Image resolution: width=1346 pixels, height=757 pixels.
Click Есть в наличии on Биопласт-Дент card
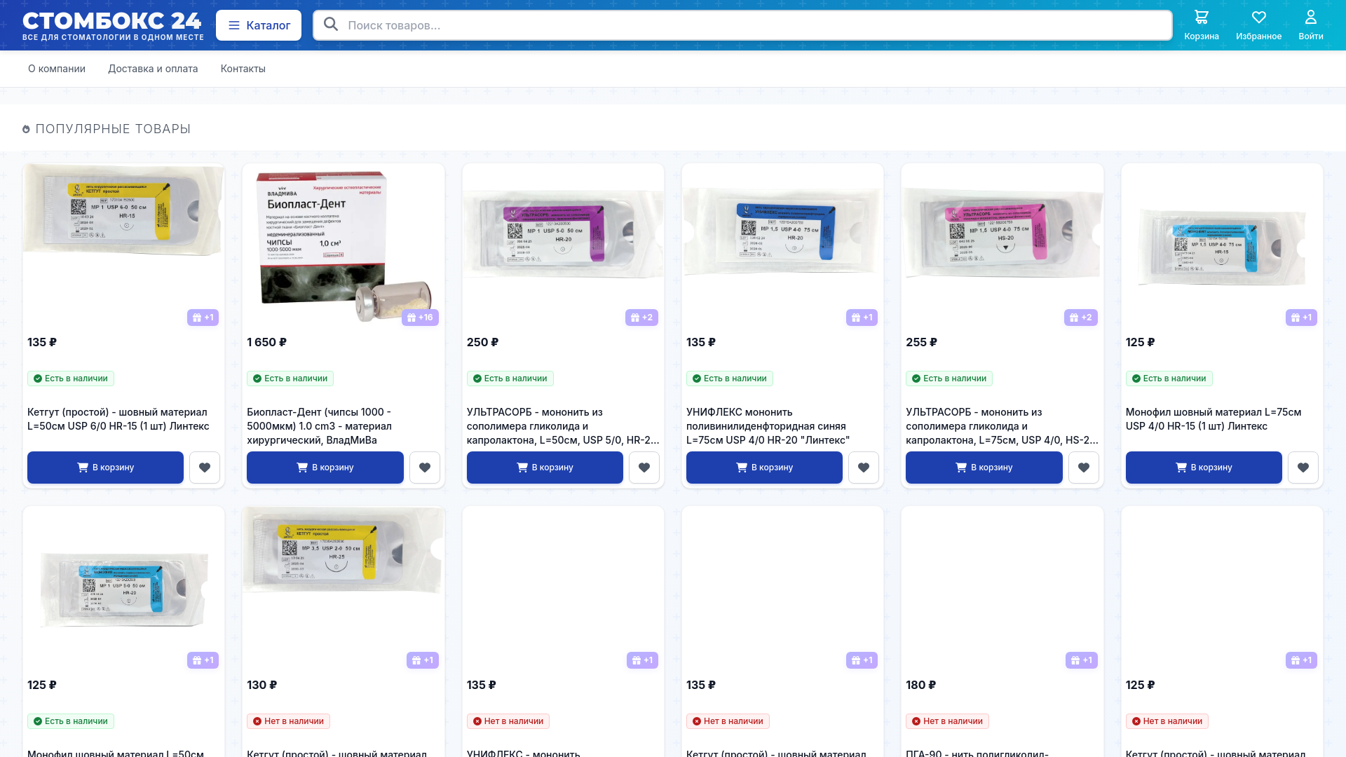point(290,378)
